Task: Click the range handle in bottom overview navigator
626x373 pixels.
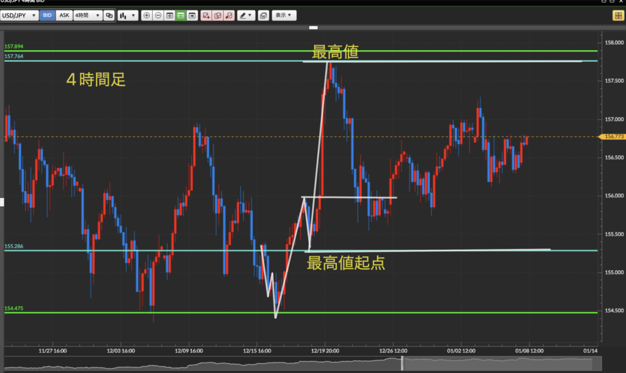Action: point(402,363)
